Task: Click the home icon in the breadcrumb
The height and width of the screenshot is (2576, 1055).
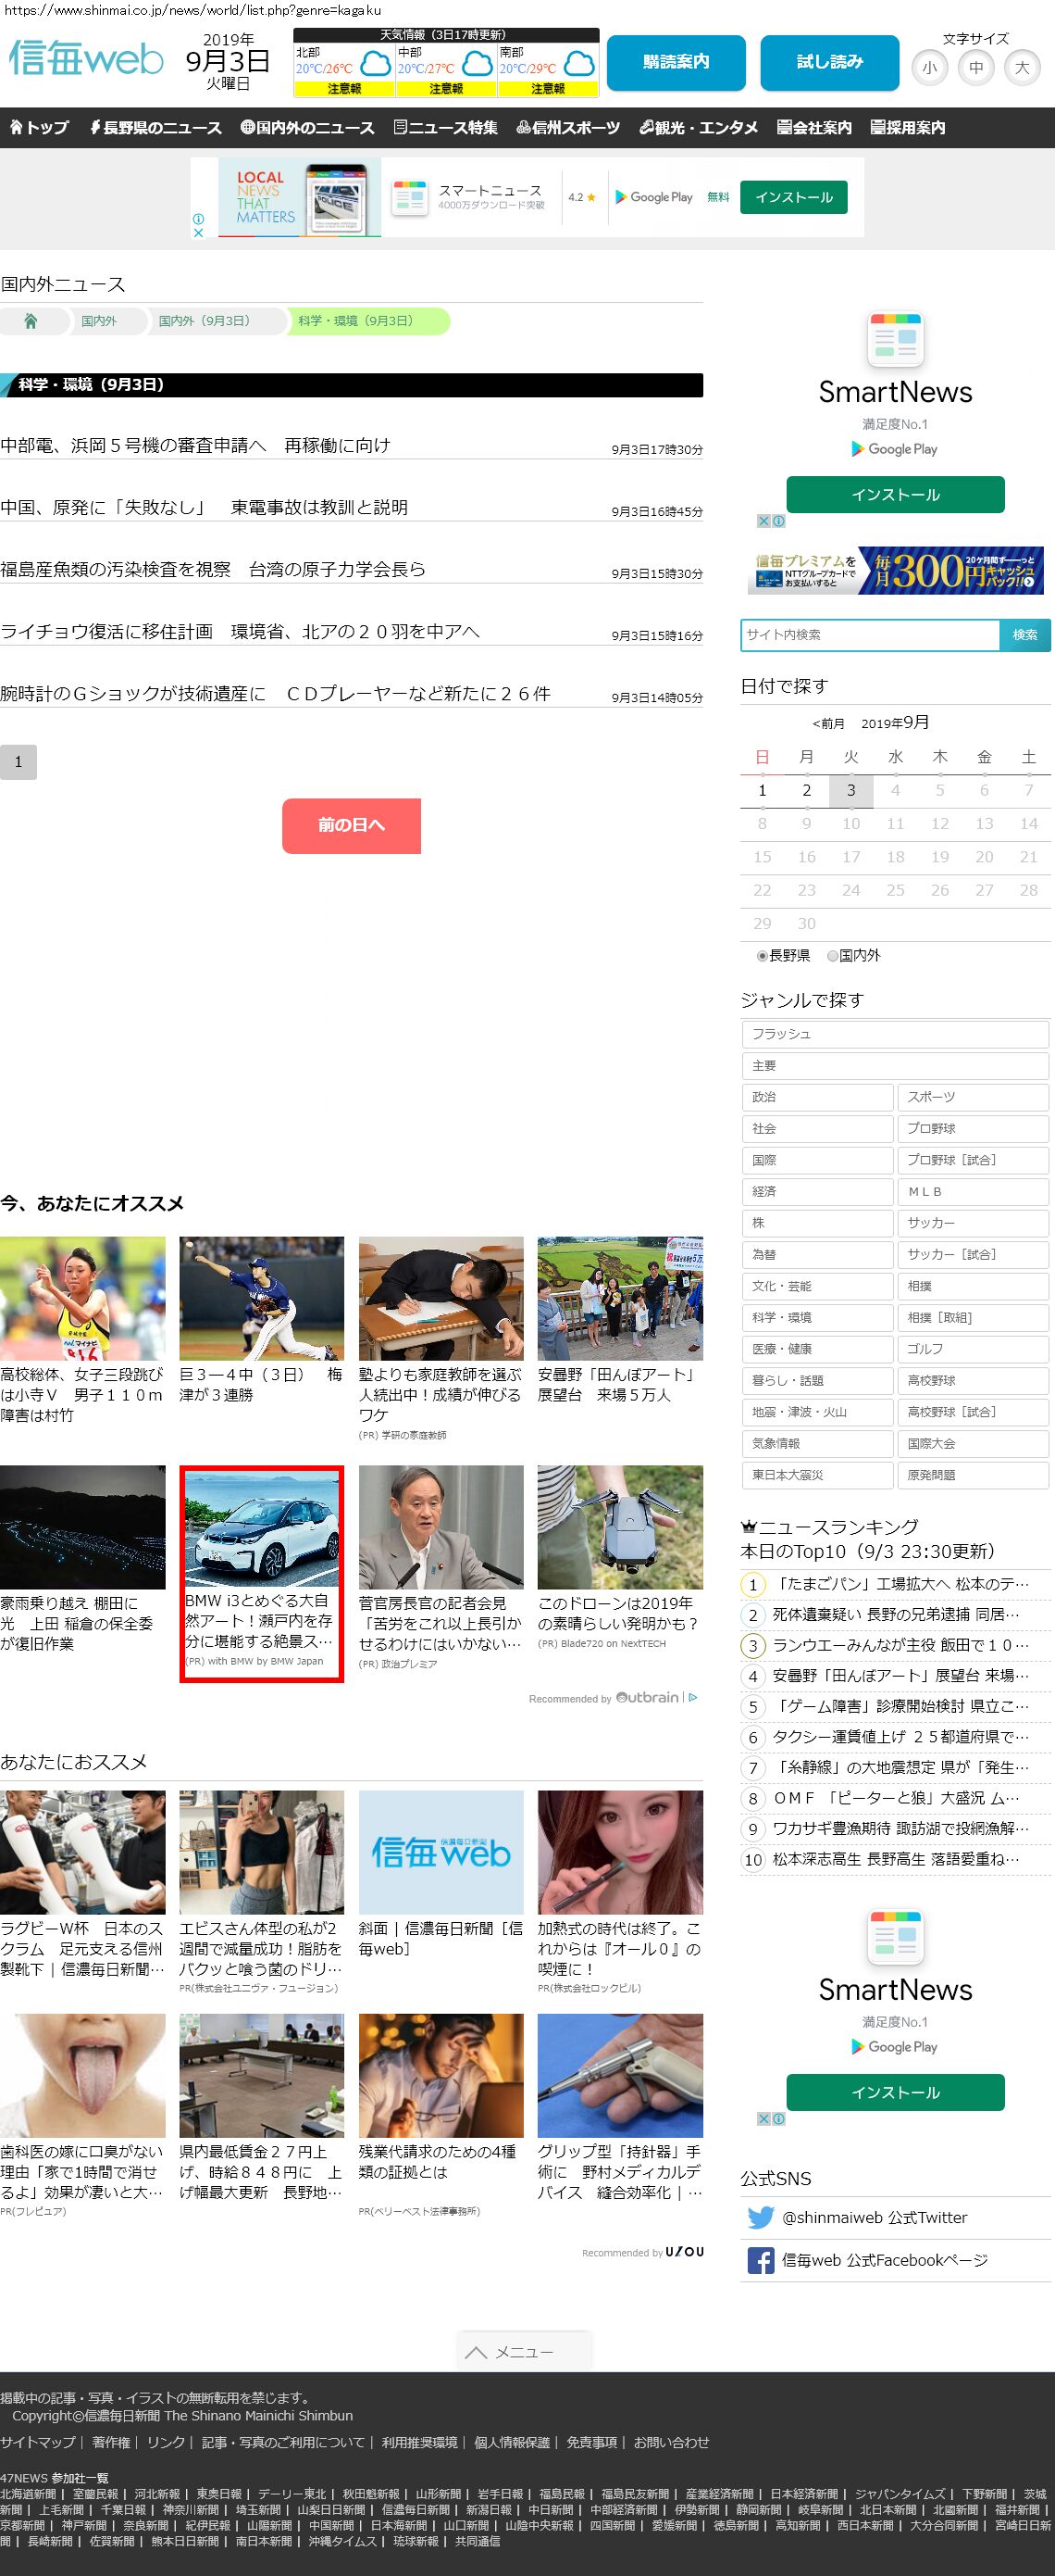Action: (x=31, y=321)
